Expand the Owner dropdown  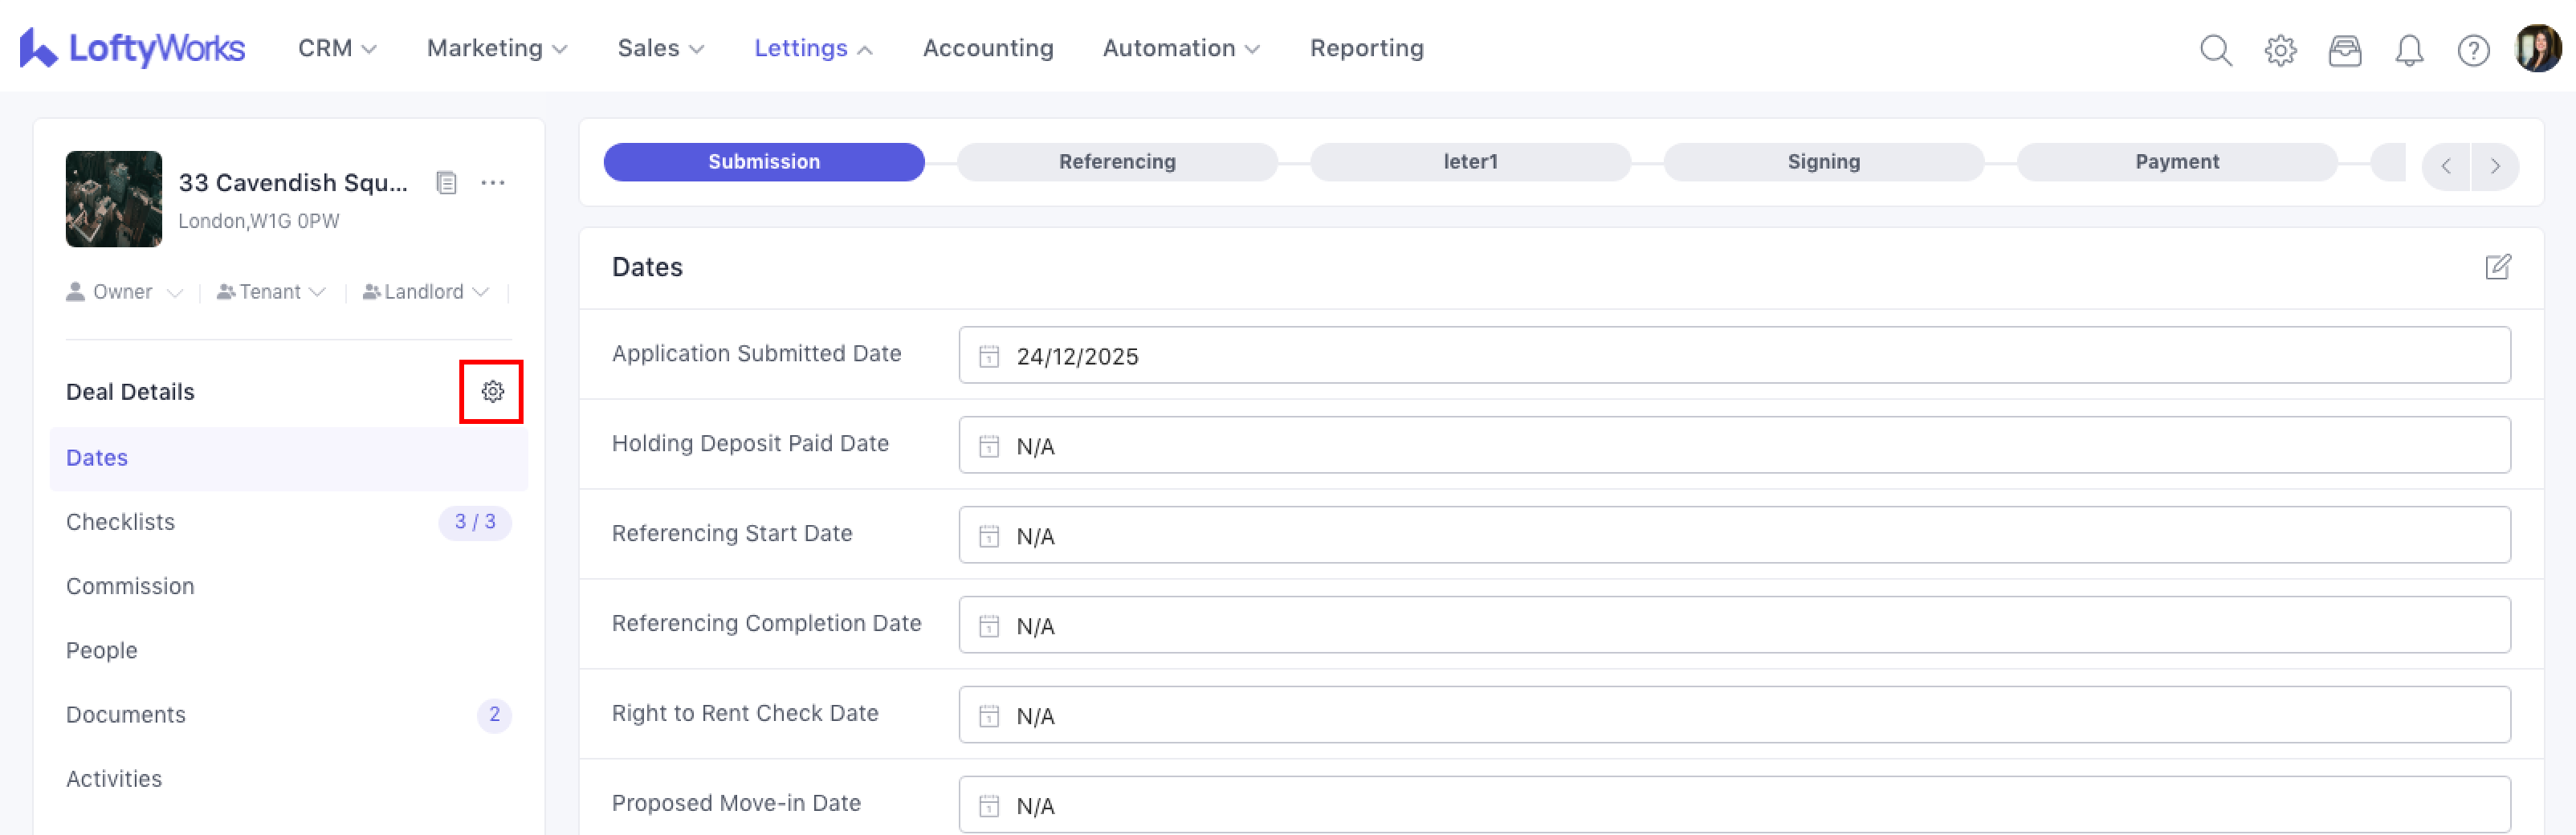(124, 292)
